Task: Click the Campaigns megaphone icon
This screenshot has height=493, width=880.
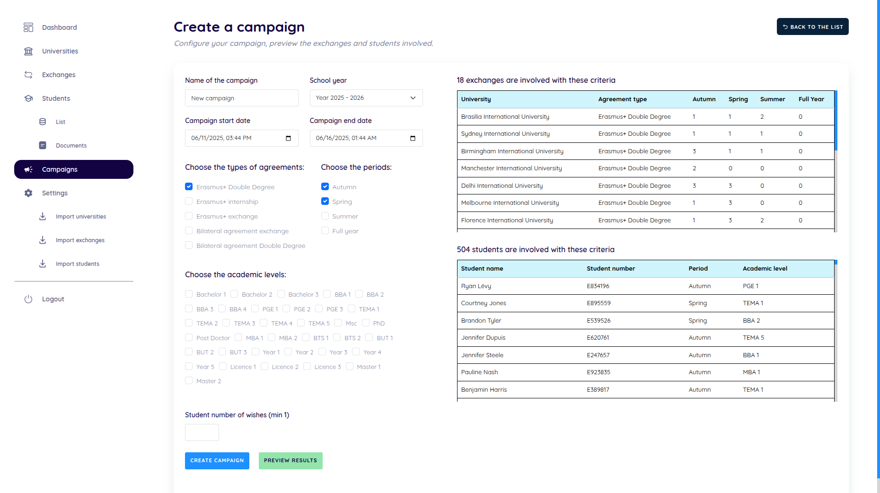Action: point(28,169)
